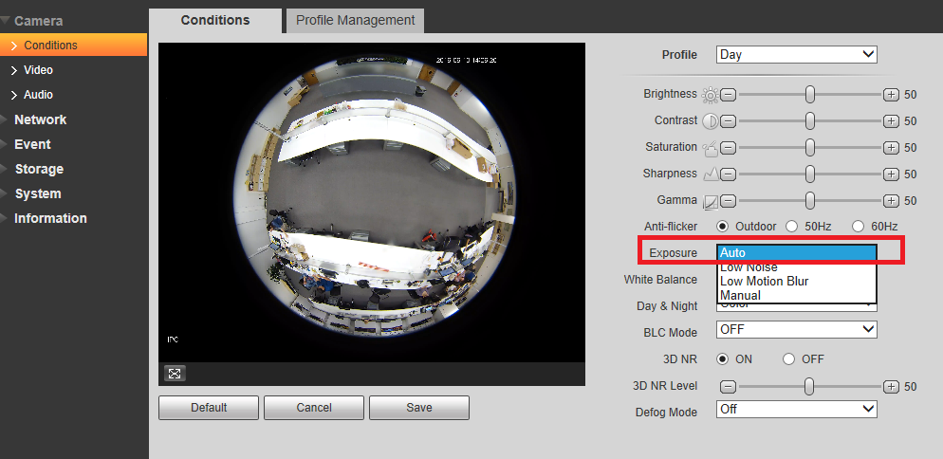Switch to the Profile Management tab
Screen dimensions: 943x459
(x=356, y=21)
